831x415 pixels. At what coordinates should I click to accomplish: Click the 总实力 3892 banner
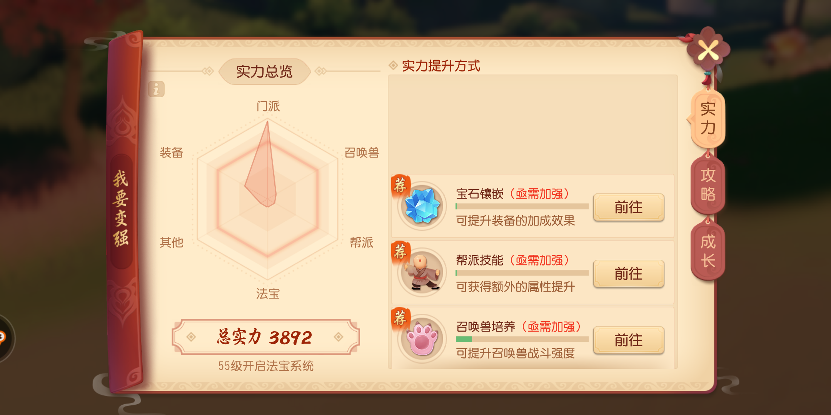pos(266,337)
